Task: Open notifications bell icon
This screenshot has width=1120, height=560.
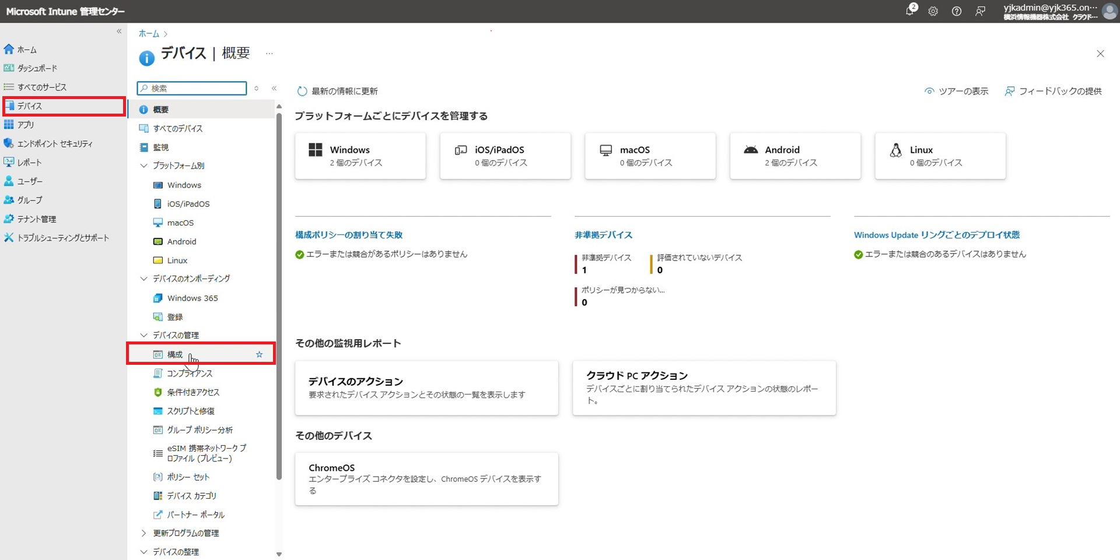Action: (910, 10)
